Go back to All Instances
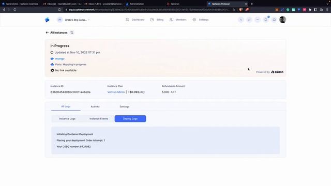 (x=56, y=33)
